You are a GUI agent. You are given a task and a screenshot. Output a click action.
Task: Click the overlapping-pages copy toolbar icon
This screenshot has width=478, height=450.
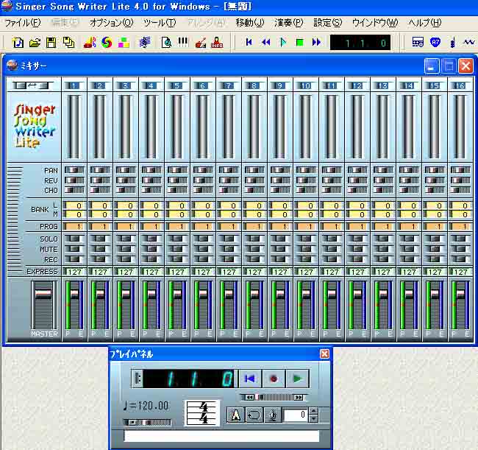[68, 43]
